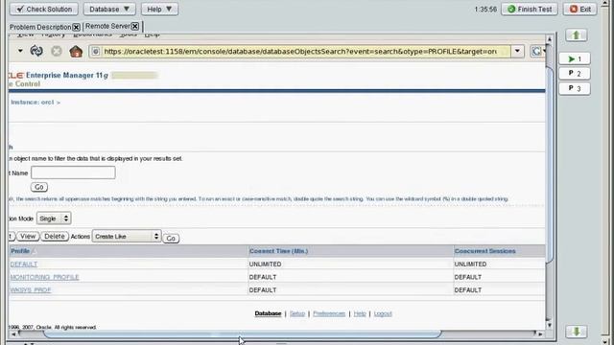Screen dimensions: 614x345
Task: Click UNLIMITED concurrent sessions cell for DEFAULT
Action: [x=470, y=264]
